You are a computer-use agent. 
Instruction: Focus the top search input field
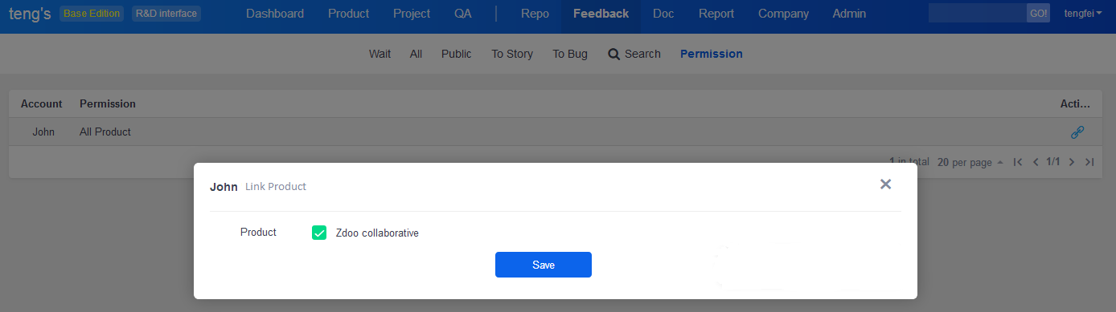tap(978, 14)
